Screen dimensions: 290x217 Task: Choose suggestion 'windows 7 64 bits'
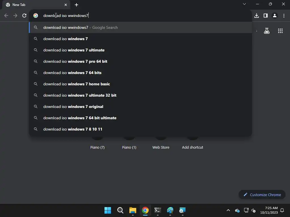(140, 73)
